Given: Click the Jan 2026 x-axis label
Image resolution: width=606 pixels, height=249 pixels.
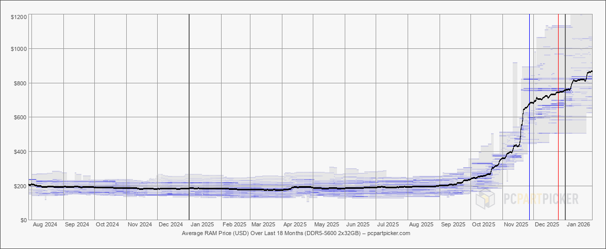Looking at the screenshot, I should coord(578,225).
